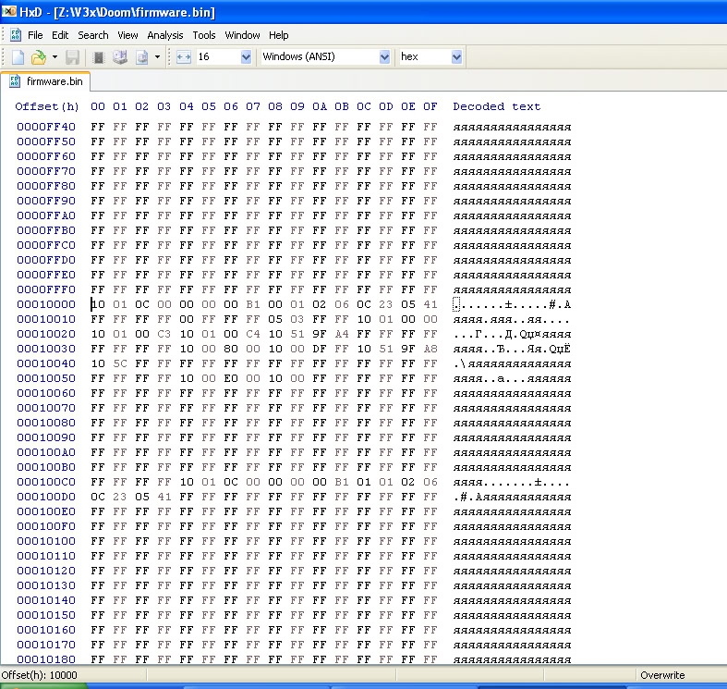This screenshot has width=727, height=689.
Task: Expand the arrow next to disk image icon
Action: point(157,57)
